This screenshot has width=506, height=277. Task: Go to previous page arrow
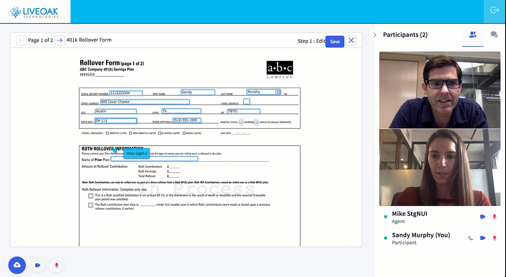(x=21, y=40)
